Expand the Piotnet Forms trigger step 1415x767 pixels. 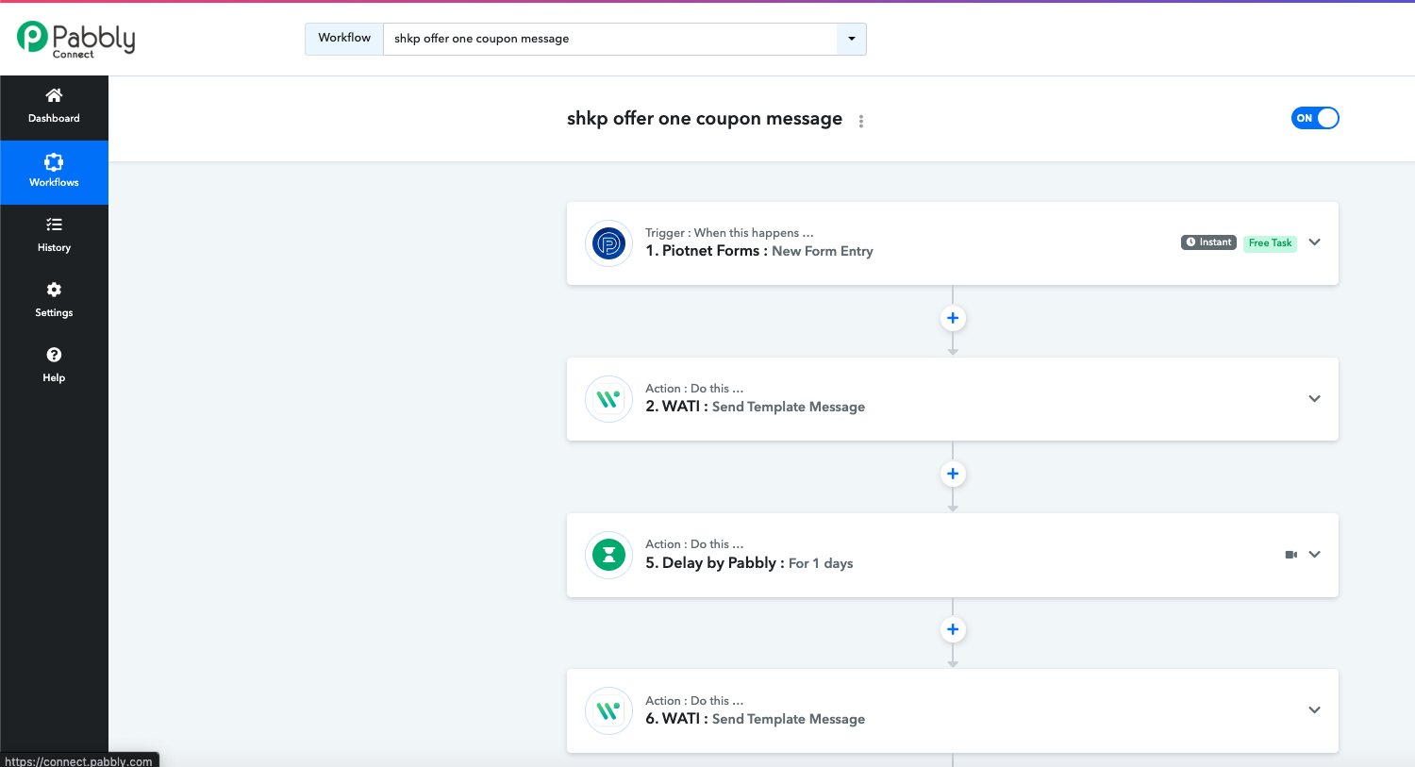click(x=1315, y=242)
